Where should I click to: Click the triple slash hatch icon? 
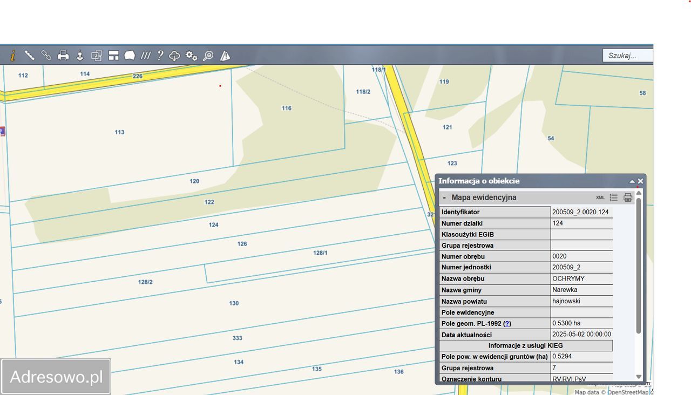[x=146, y=56]
